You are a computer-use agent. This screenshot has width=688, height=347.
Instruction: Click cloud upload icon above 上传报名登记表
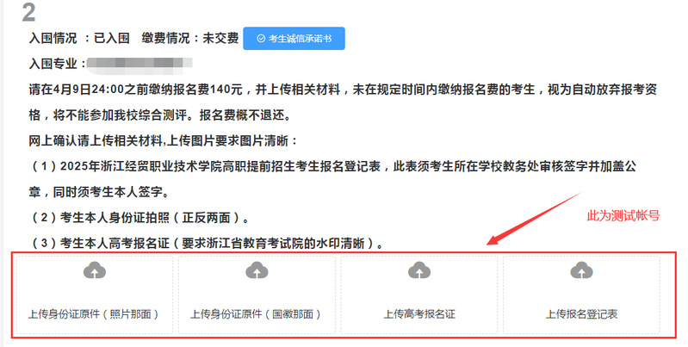581,270
